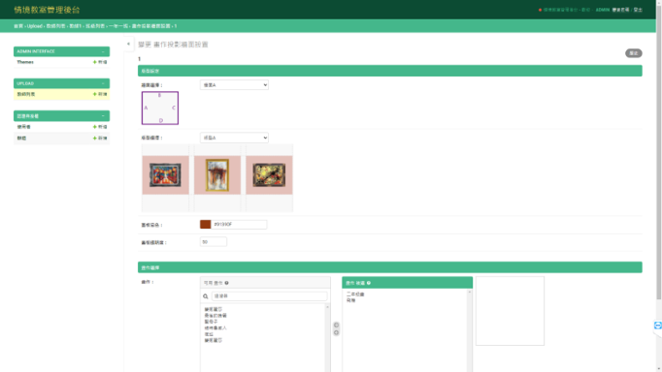Click the first painting thumbnail with red blue artwork
This screenshot has height=372, width=662.
(165, 174)
